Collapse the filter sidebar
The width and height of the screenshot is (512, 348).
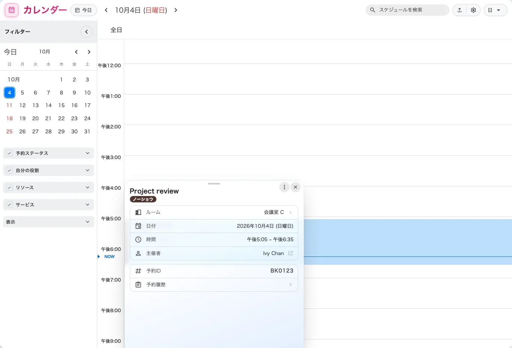86,32
